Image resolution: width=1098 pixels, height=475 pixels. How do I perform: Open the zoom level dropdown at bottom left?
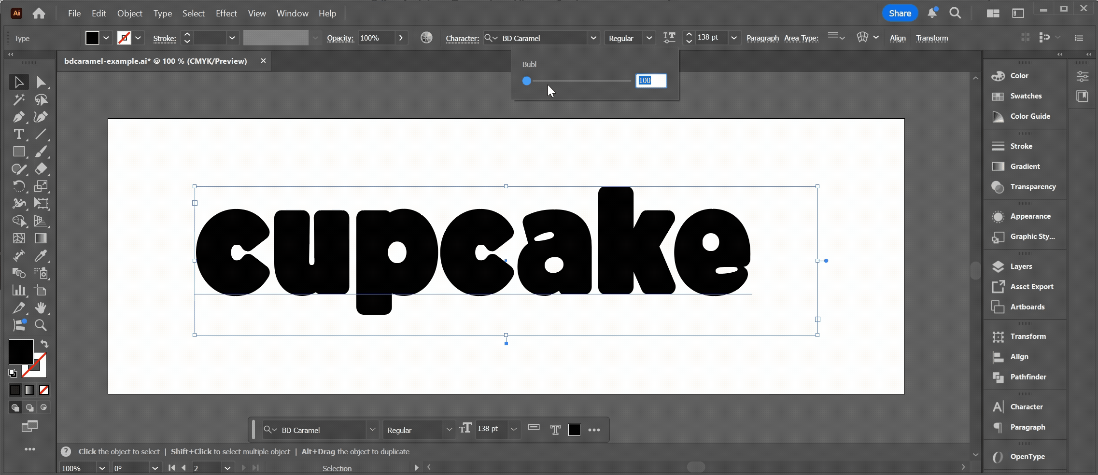point(102,467)
